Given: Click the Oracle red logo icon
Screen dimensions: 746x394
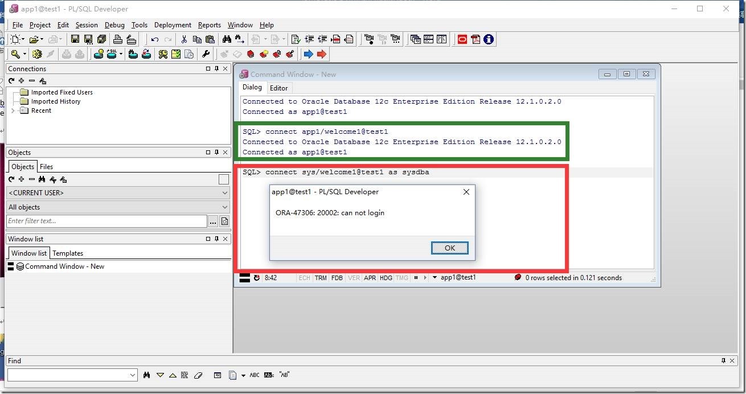Looking at the screenshot, I should pyautogui.click(x=462, y=39).
